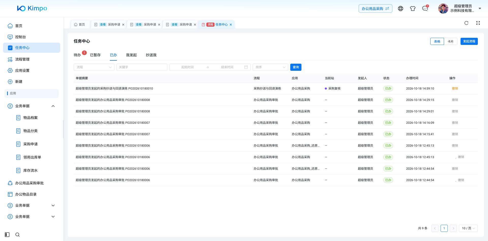Image resolution: width=488 pixels, height=241 pixels.
Task: Click the refresh page icon
Action: pos(466,23)
